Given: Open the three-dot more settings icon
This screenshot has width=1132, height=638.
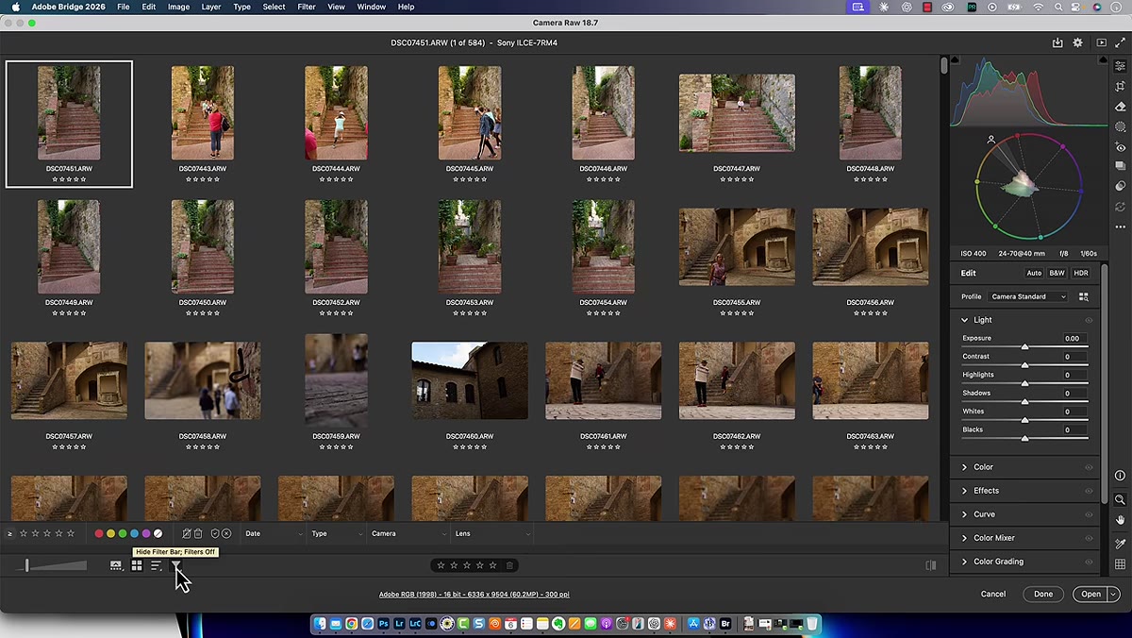Looking at the screenshot, I should (x=1120, y=227).
